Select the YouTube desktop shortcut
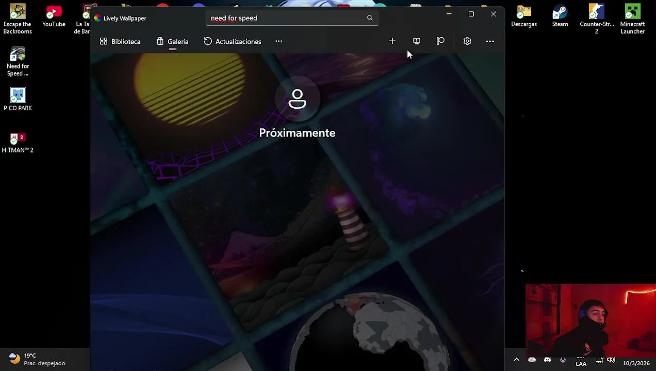This screenshot has width=656, height=371. pyautogui.click(x=54, y=16)
